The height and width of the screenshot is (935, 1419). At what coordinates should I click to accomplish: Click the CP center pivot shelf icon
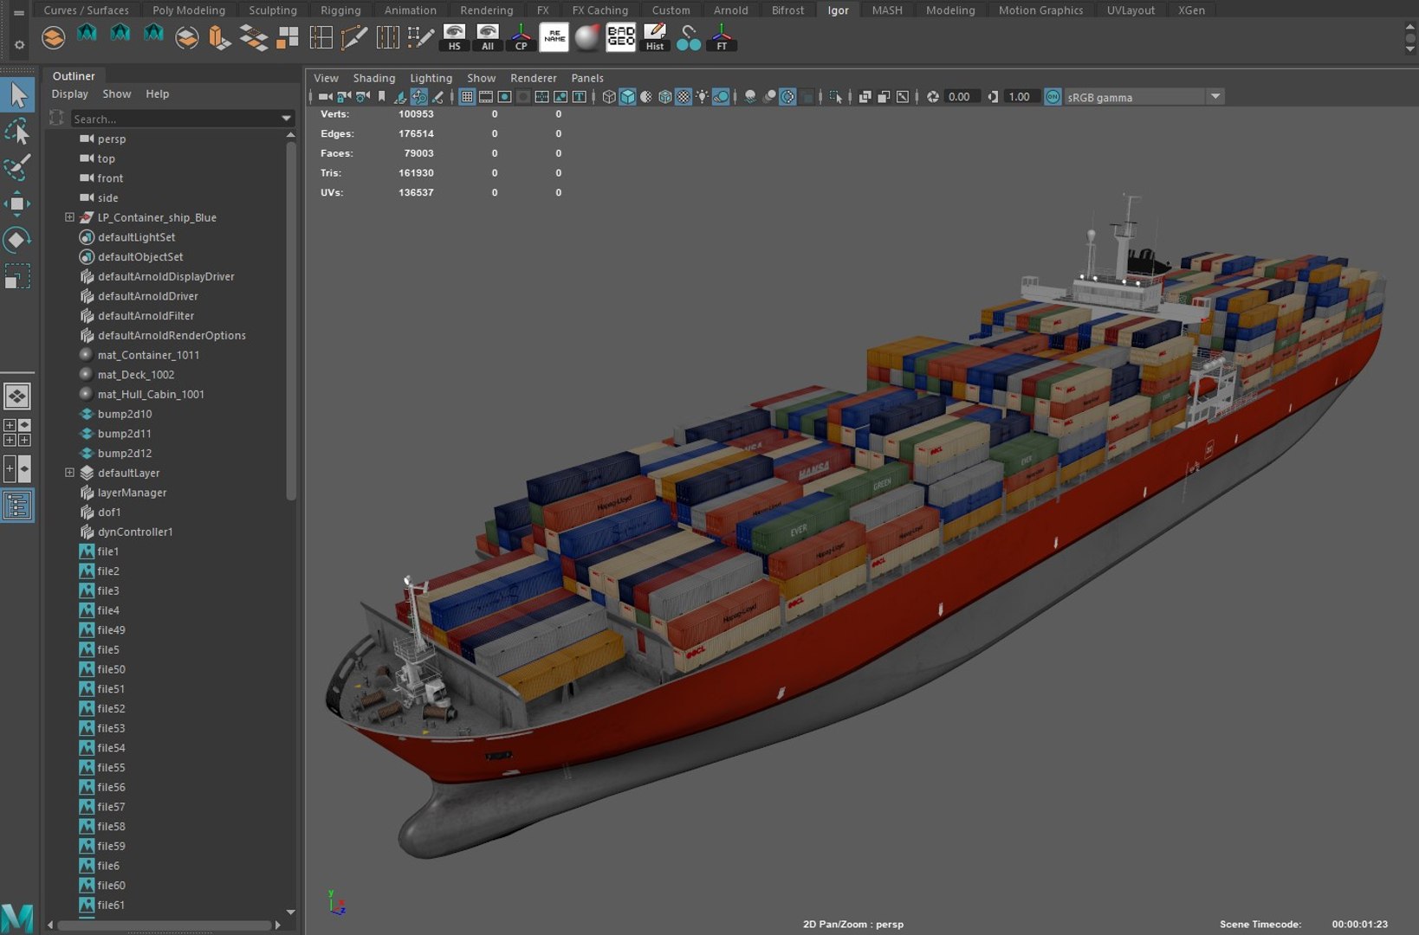pyautogui.click(x=521, y=37)
